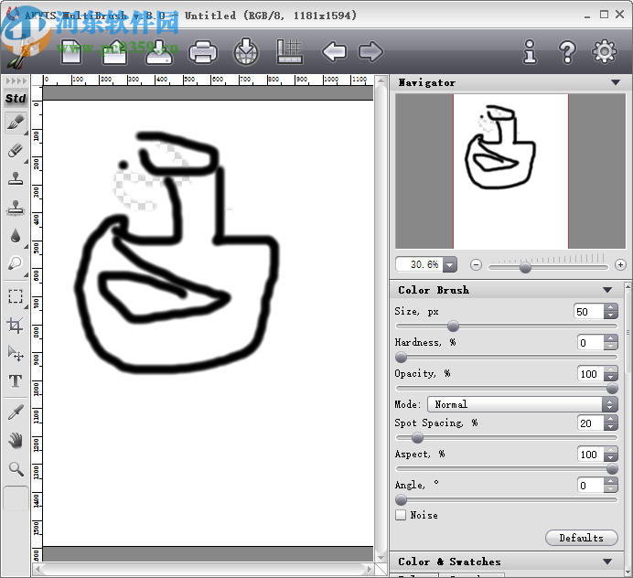The image size is (633, 578).
Task: Select the Zoom magnifier tool
Action: tap(16, 469)
